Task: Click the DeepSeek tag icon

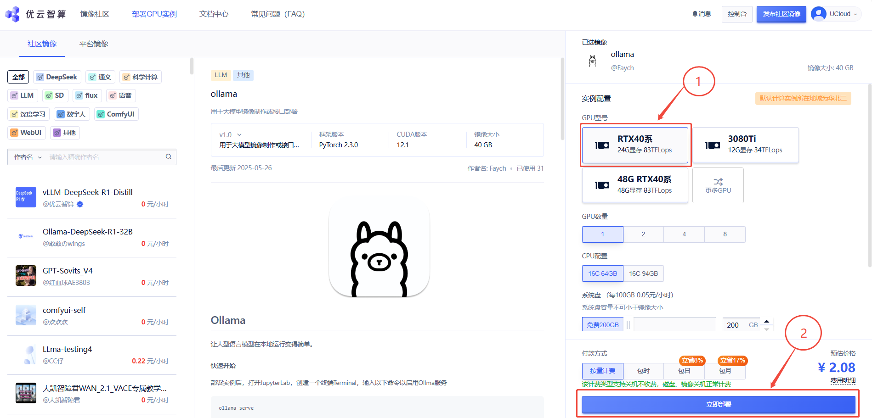Action: coord(40,77)
